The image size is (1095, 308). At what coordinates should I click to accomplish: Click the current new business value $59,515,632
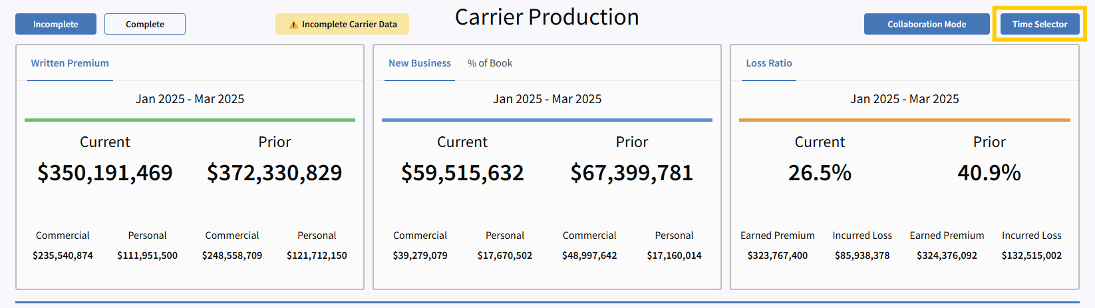pos(462,173)
